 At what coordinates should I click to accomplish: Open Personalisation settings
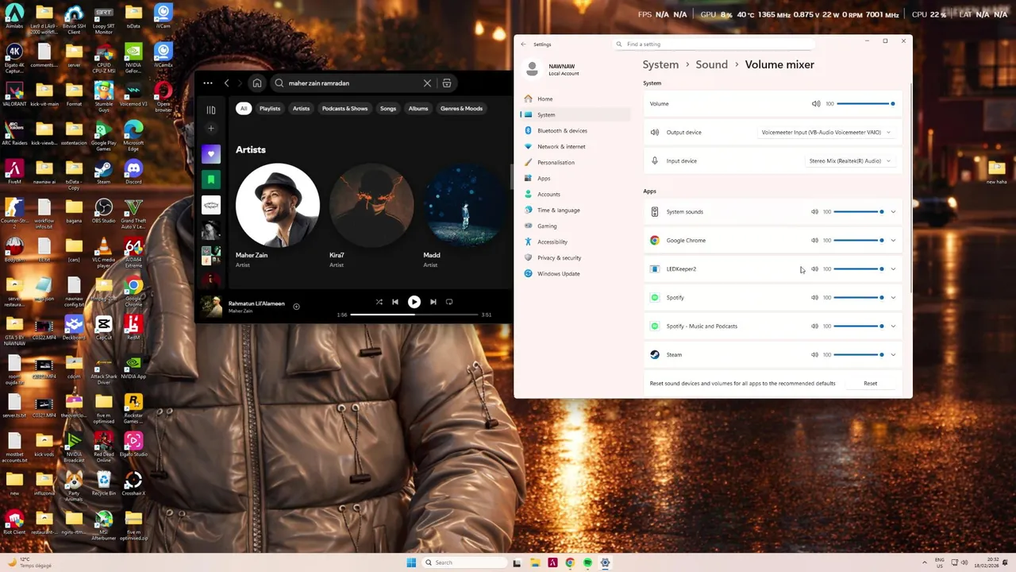(576, 163)
